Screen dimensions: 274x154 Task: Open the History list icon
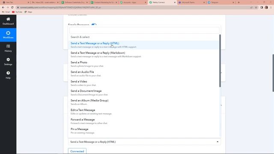(x=8, y=46)
